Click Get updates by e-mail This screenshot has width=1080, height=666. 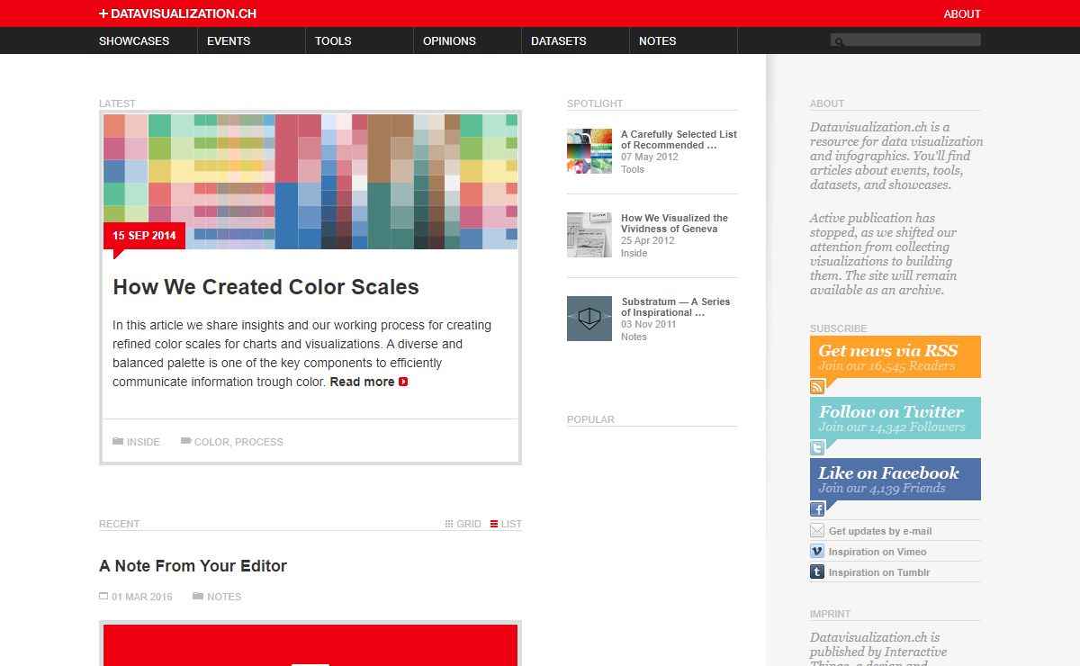(880, 531)
